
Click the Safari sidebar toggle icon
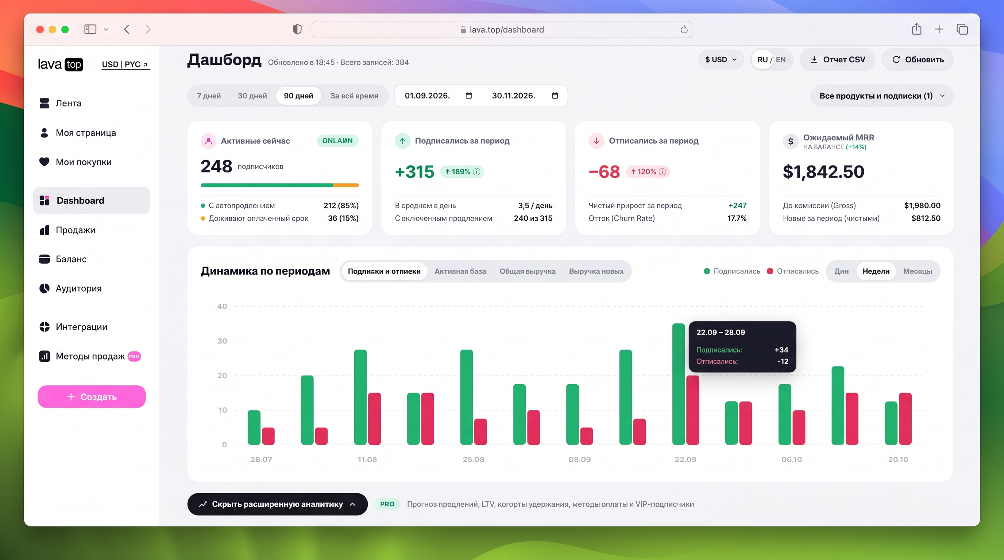pyautogui.click(x=90, y=29)
